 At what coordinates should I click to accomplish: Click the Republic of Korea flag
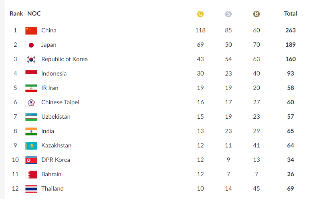[x=31, y=59]
